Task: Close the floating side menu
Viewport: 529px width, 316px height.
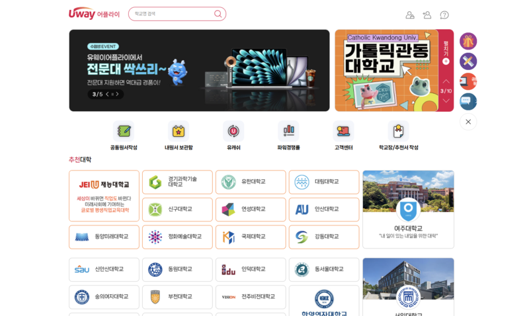Action: (468, 122)
